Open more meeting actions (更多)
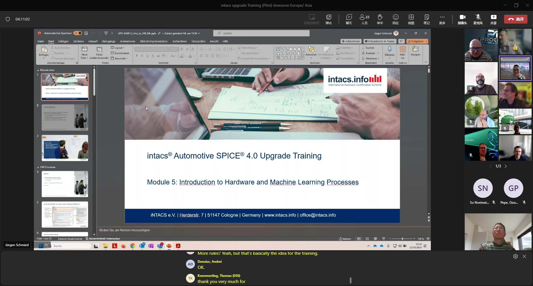 tap(442, 19)
